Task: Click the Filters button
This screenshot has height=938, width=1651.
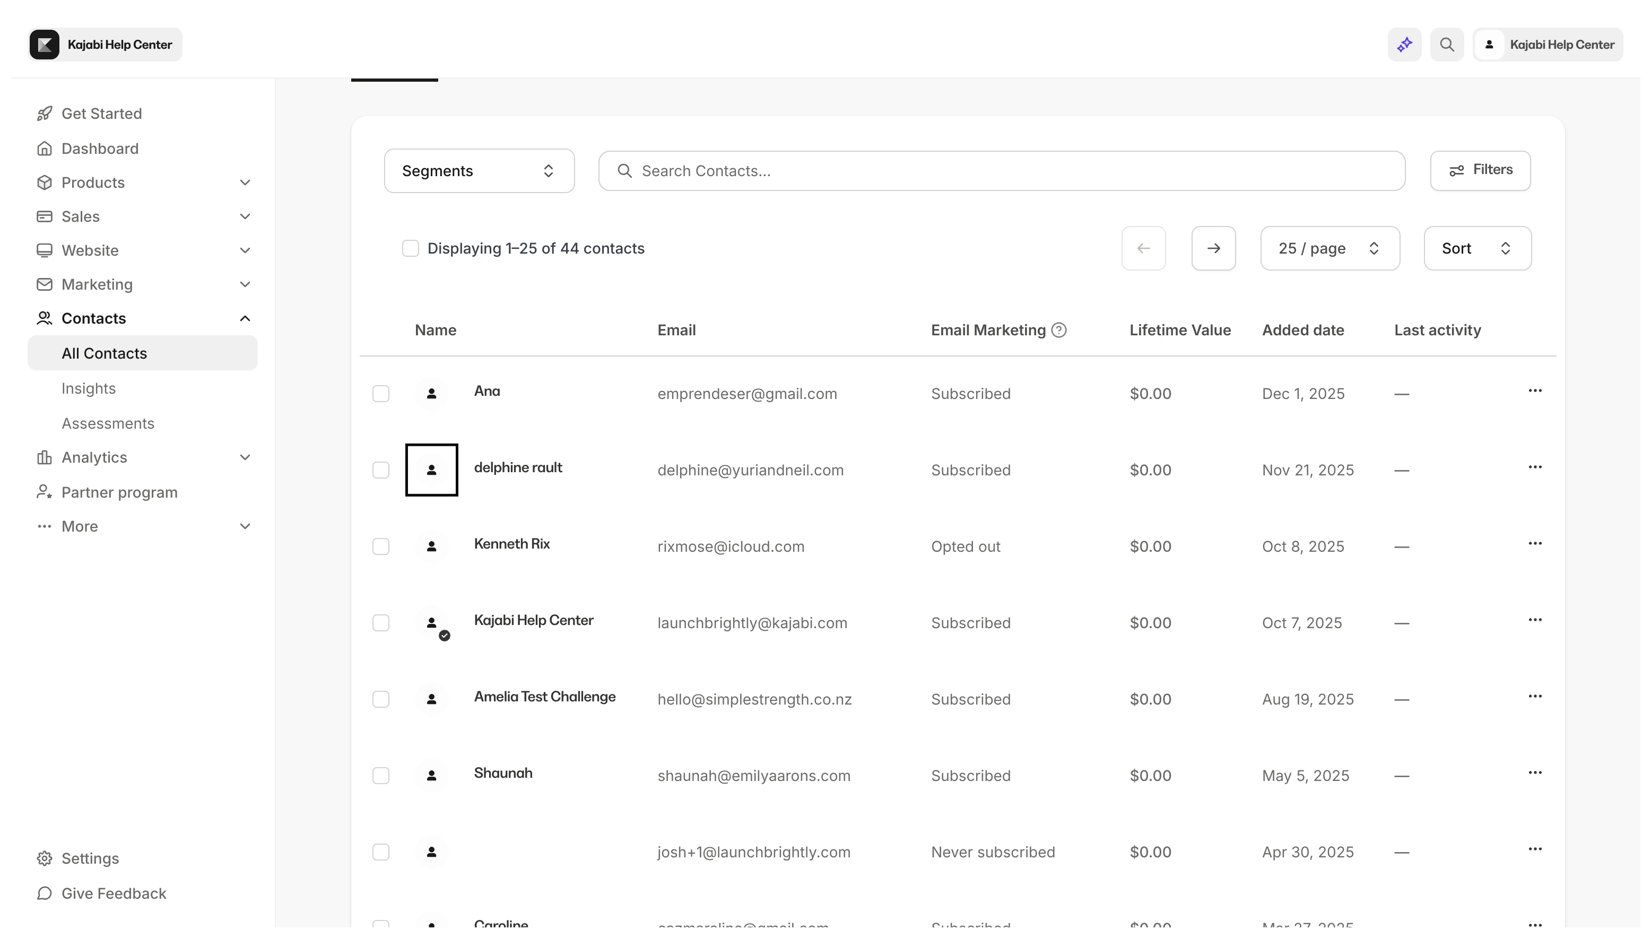Action: click(1480, 170)
